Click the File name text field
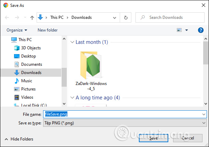The height and width of the screenshot is (147, 209). (123, 114)
